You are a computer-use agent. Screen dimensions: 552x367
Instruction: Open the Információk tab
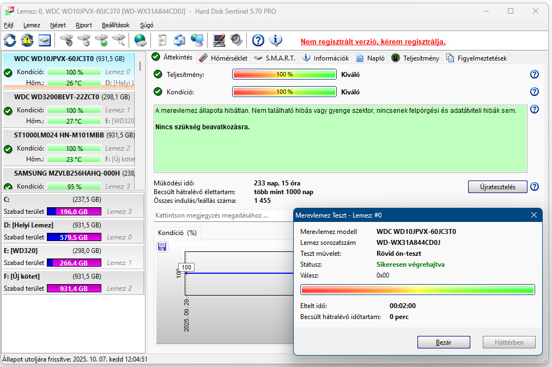point(326,58)
